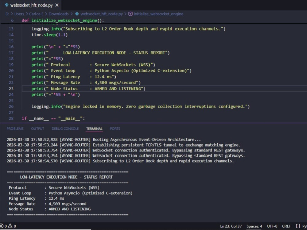Click 'Subscribing to L2 Order Book' code line 13
Screen dimensions: 307x230
128,29
